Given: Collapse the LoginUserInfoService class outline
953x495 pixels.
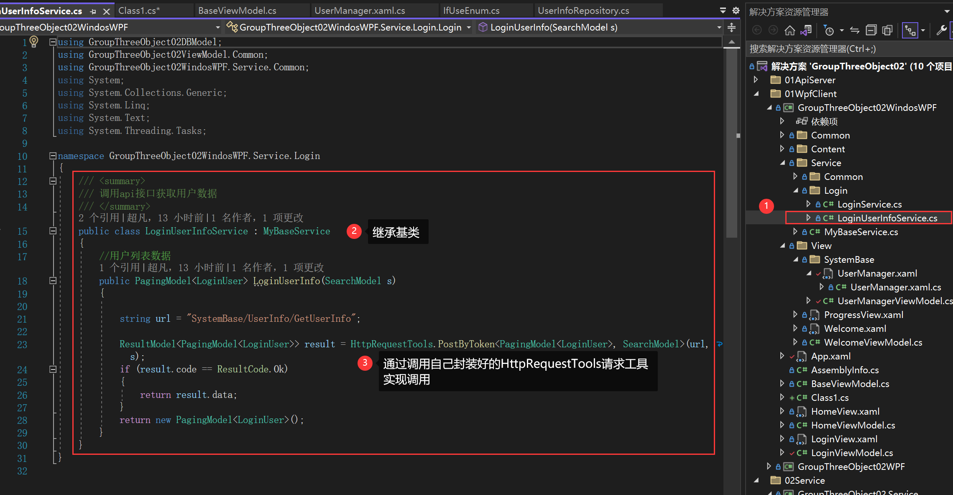Looking at the screenshot, I should [x=53, y=231].
